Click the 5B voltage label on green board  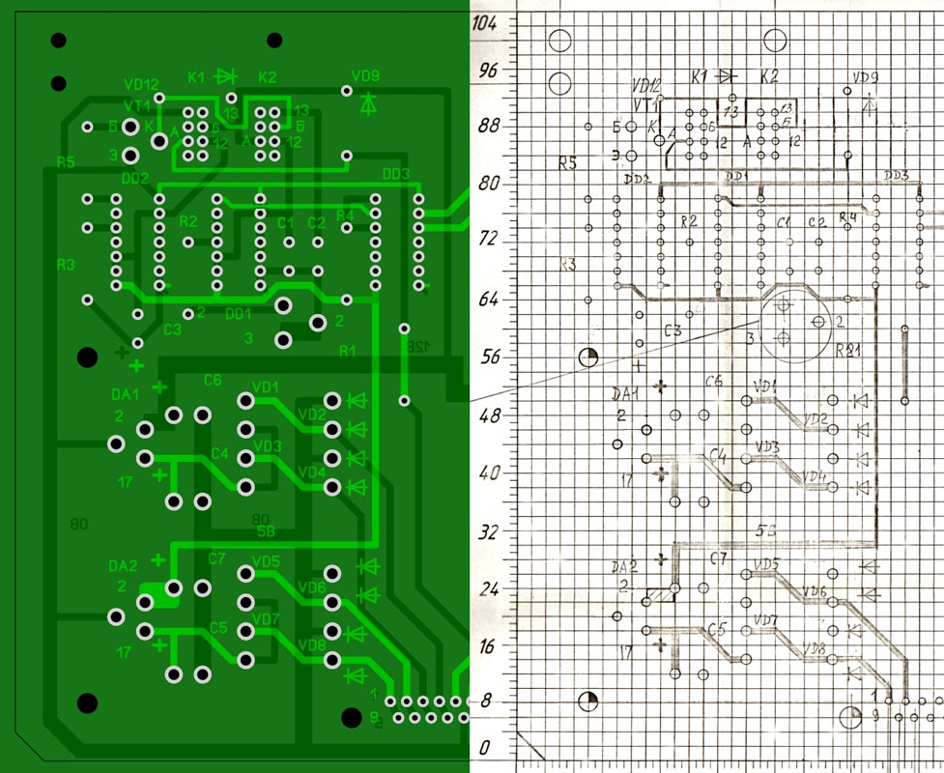pos(267,530)
